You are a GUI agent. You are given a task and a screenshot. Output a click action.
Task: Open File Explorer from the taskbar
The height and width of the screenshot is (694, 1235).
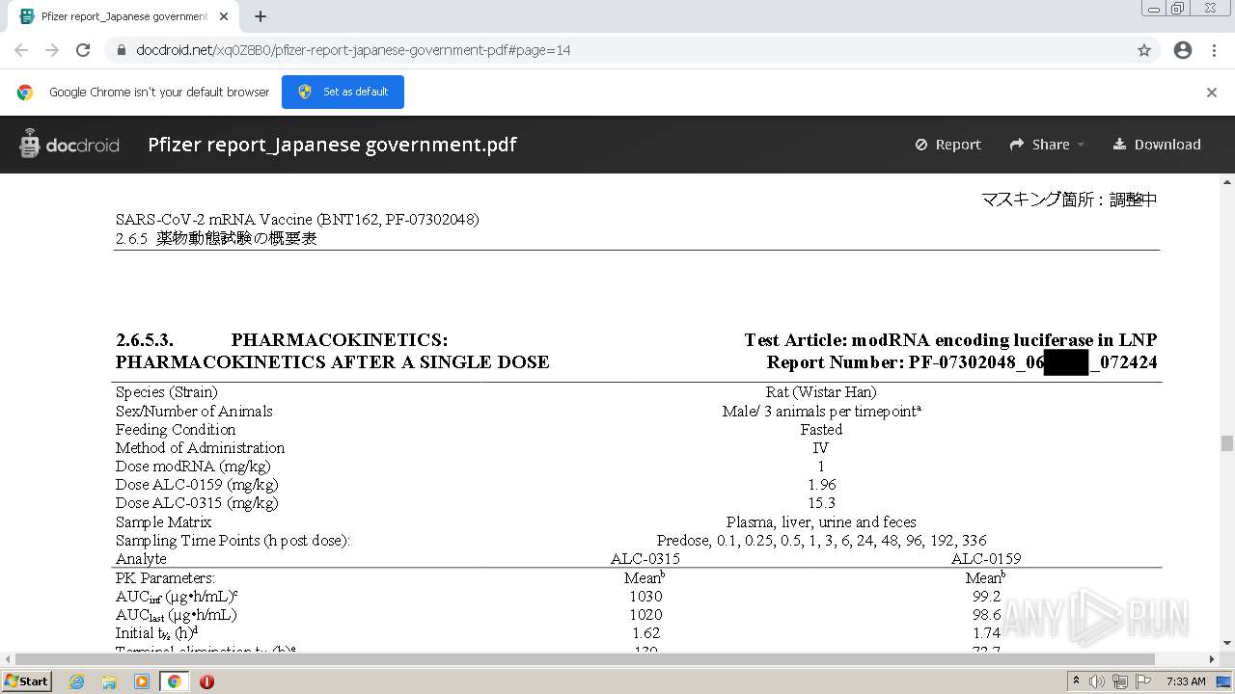[109, 681]
